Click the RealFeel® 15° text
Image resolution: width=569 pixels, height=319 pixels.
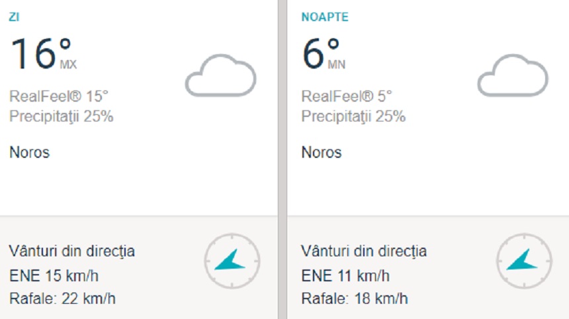[58, 96]
